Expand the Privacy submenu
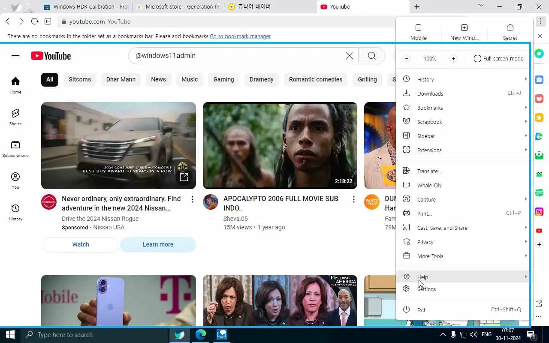This screenshot has width=549, height=343. tap(464, 242)
